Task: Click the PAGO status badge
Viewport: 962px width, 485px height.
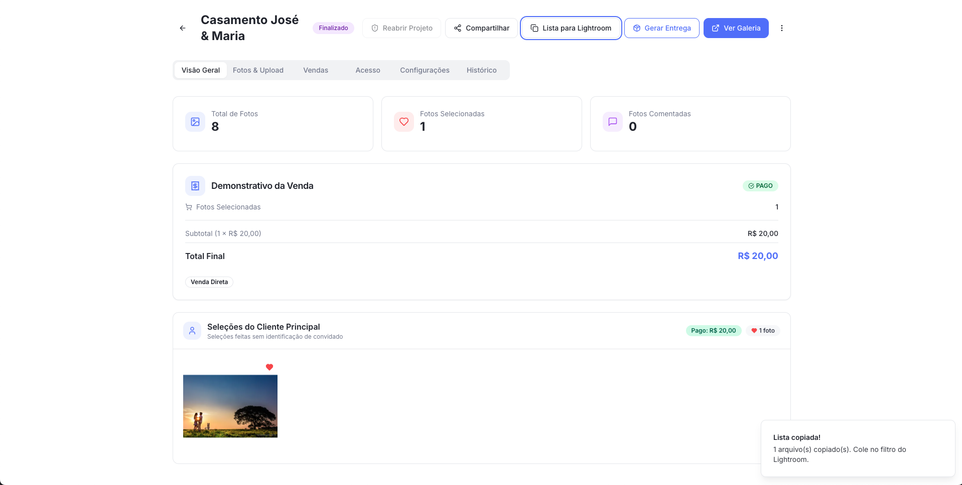Action: coord(760,186)
